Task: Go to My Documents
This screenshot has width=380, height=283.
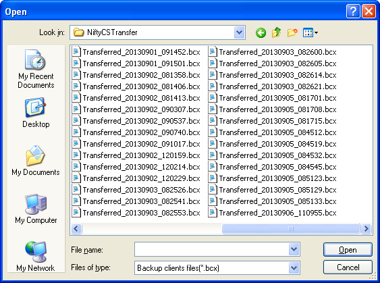Action: (x=36, y=161)
